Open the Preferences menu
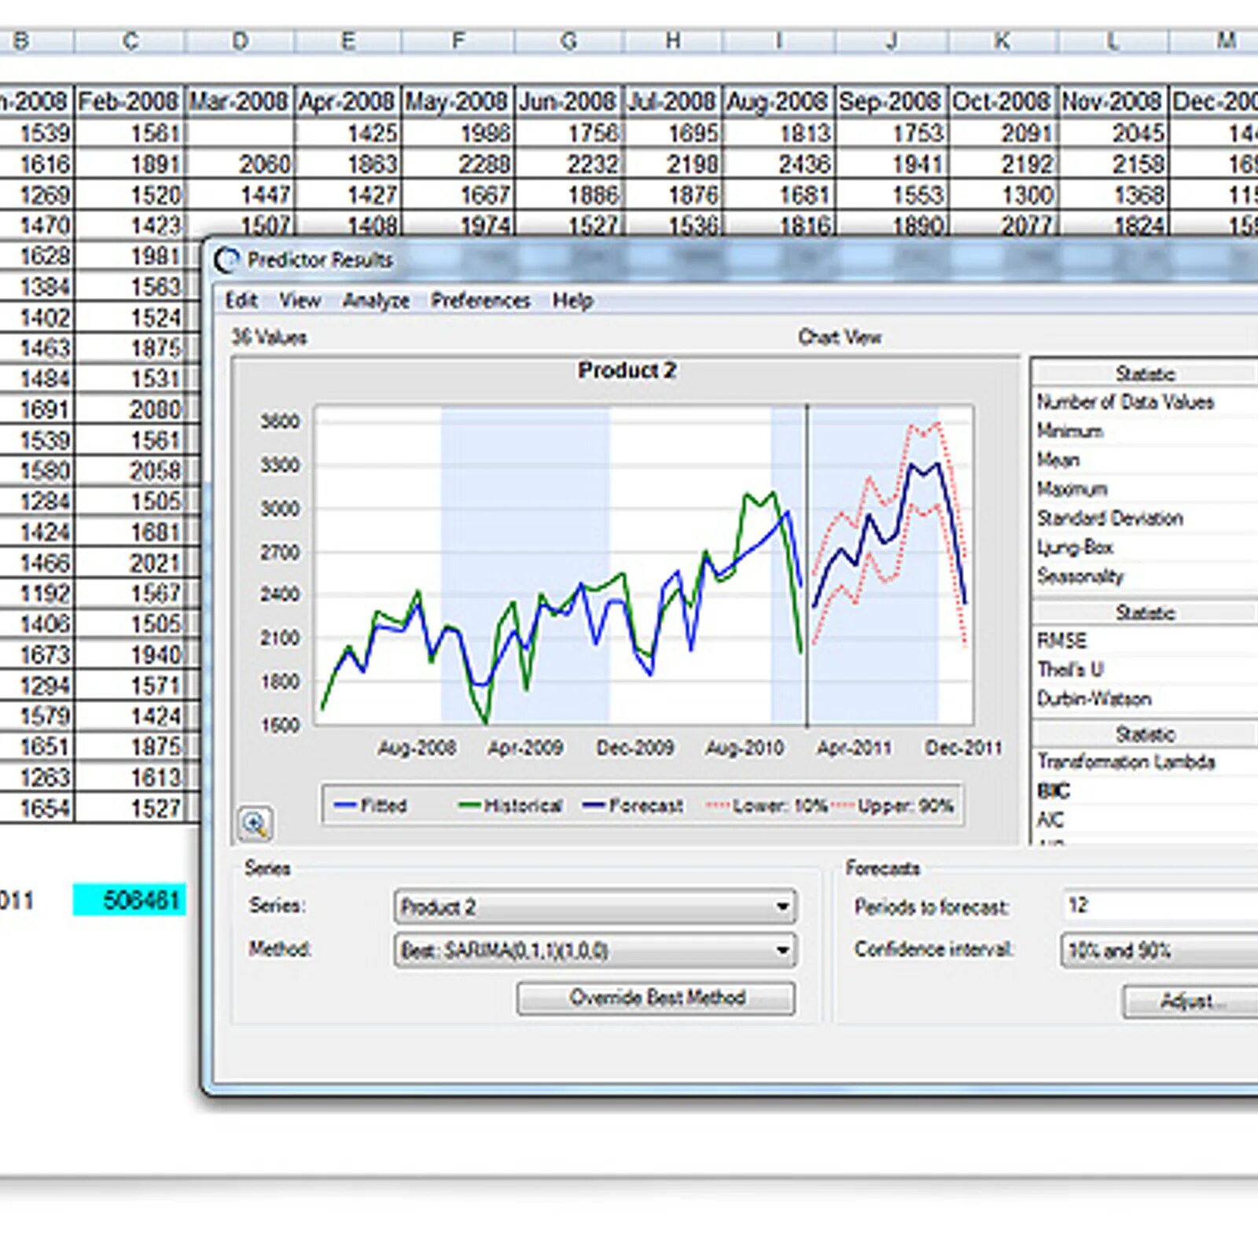Screen dimensions: 1258x1258 pos(480,300)
